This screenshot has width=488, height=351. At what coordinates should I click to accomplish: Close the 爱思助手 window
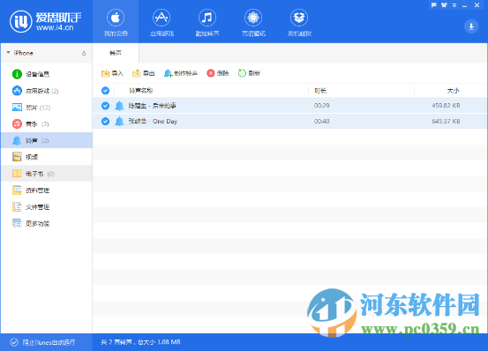click(x=477, y=5)
